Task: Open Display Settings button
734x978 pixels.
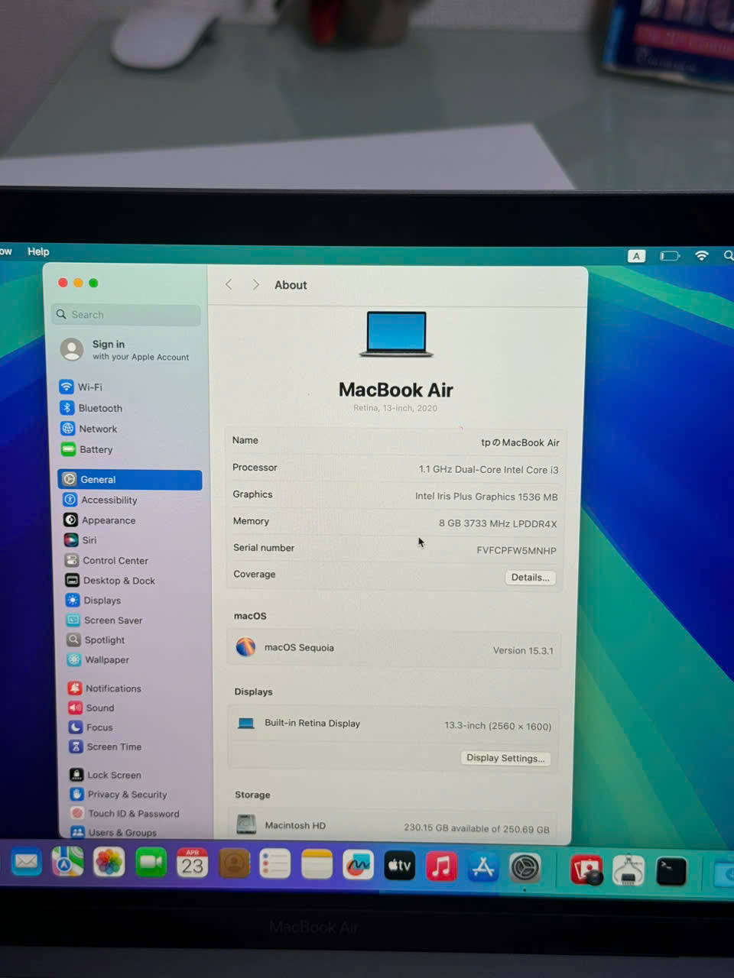Action: coord(505,758)
